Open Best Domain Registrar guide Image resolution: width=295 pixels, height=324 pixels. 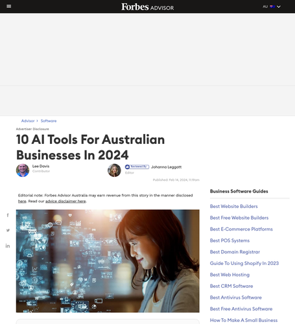click(235, 252)
